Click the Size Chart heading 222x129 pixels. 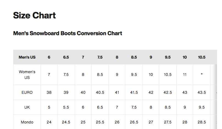(34, 15)
